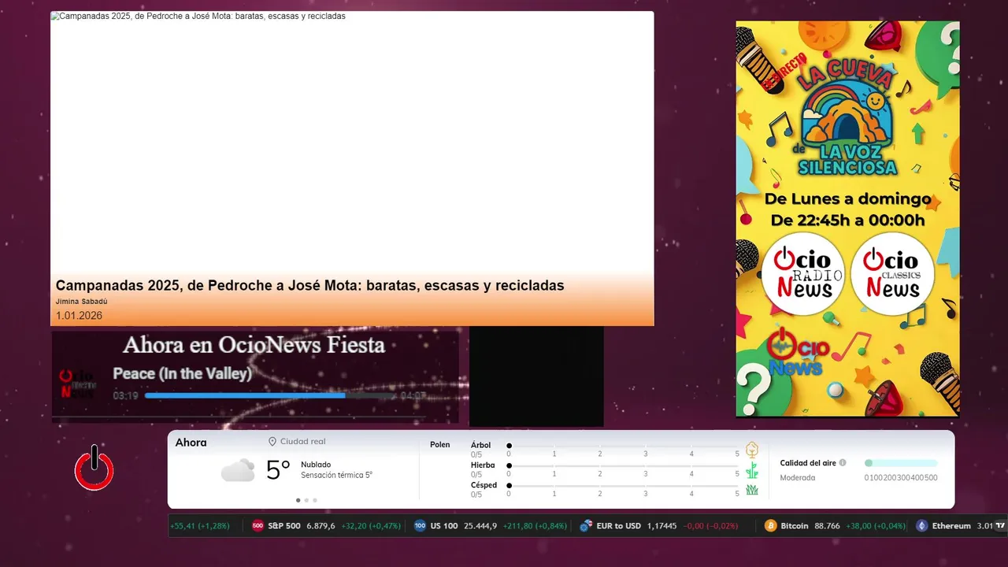Click the '+55,41 (+1,28%)' change value
The height and width of the screenshot is (567, 1008).
click(199, 526)
